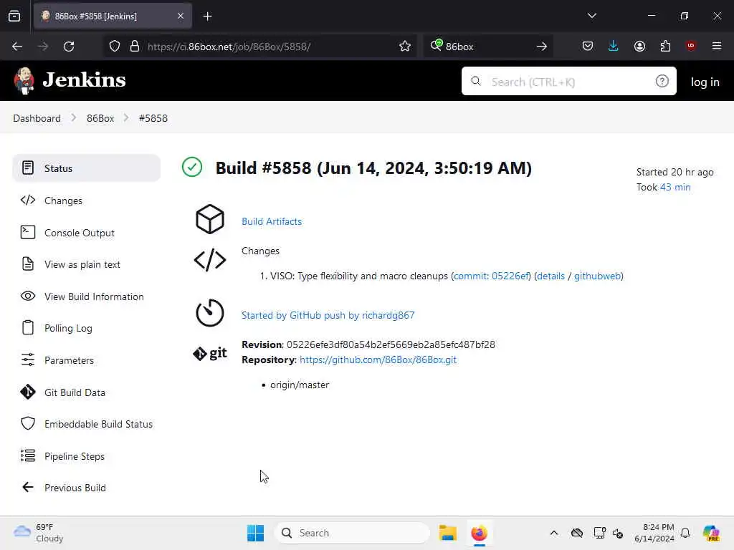The image size is (734, 550).
Task: Open the Pocket icon in toolbar
Action: [588, 46]
